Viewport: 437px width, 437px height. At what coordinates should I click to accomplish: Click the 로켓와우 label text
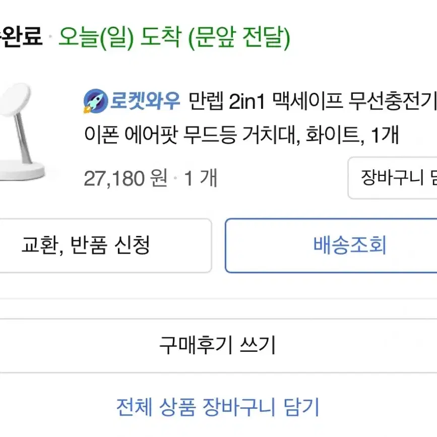(145, 101)
